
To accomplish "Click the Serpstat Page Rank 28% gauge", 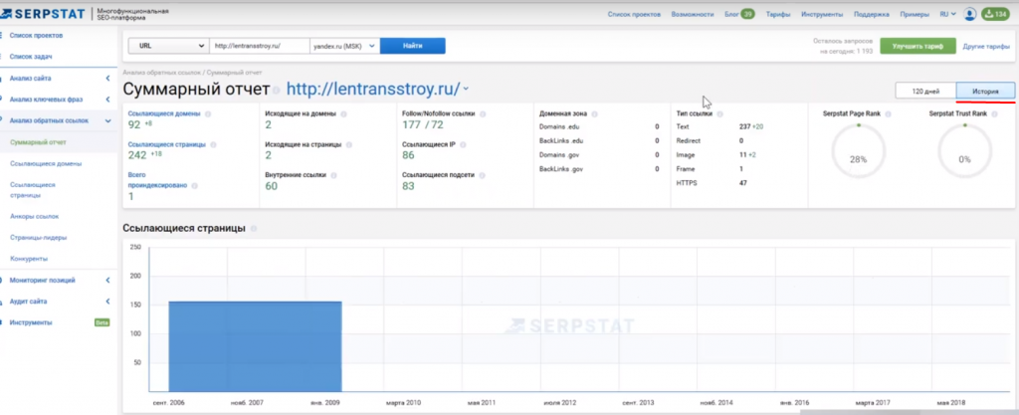I will (x=859, y=150).
